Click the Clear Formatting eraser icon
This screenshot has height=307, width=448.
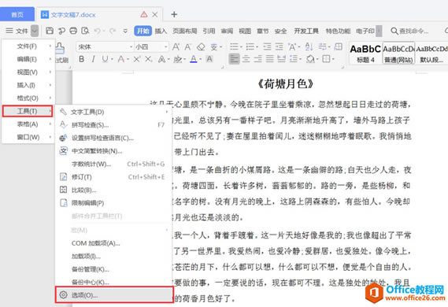click(x=201, y=46)
